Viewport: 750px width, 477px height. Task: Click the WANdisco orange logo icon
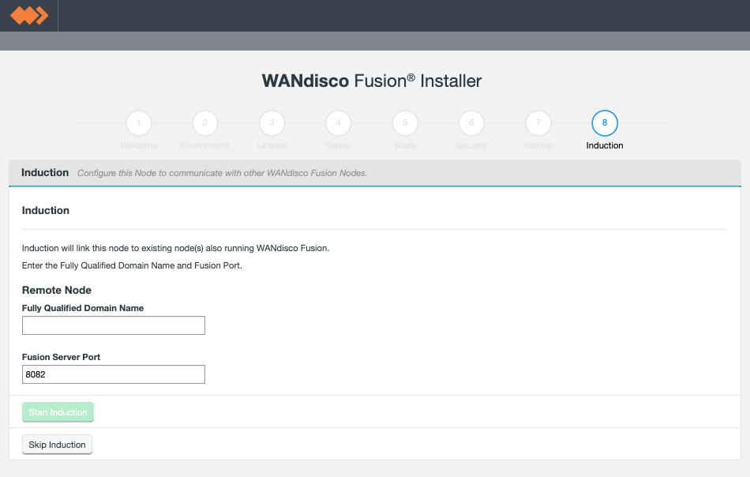pos(29,15)
